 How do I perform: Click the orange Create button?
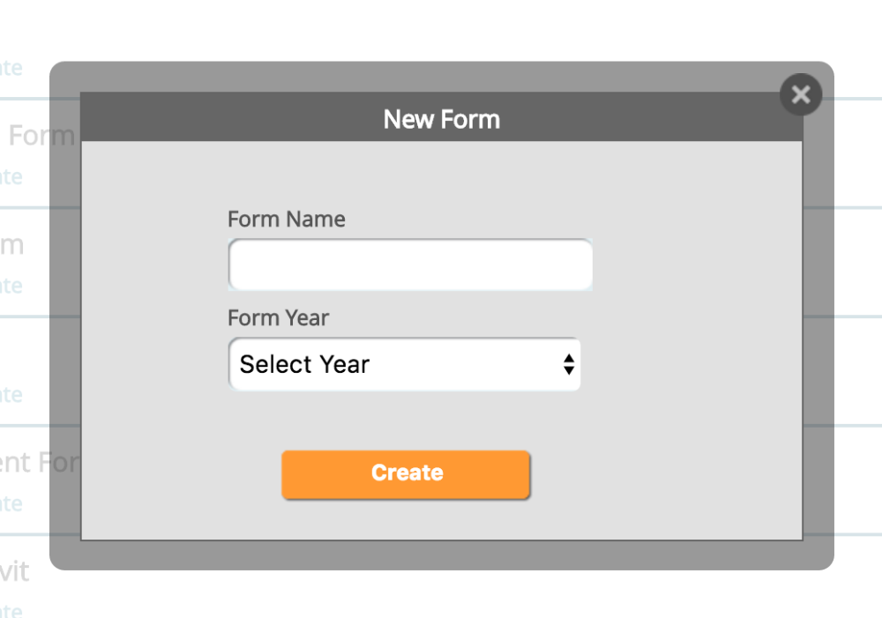coord(406,474)
